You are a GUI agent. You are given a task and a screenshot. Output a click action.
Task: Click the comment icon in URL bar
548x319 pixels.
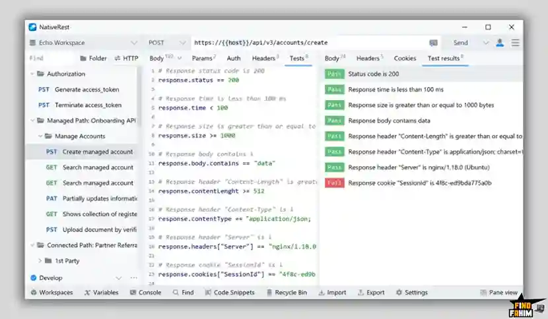[x=433, y=43]
